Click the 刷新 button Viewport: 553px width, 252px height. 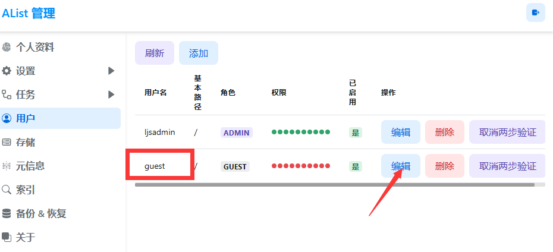click(155, 53)
